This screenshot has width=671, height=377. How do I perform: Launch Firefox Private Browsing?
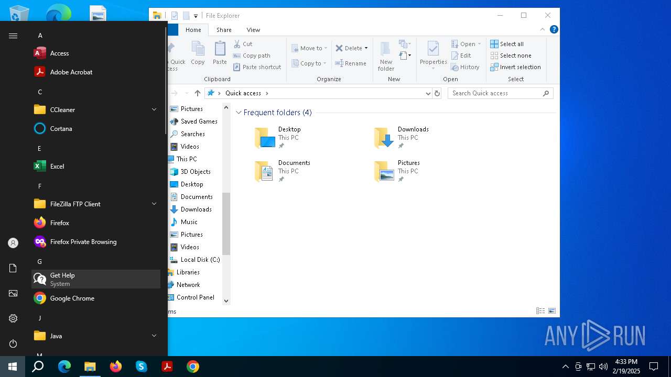(96, 241)
